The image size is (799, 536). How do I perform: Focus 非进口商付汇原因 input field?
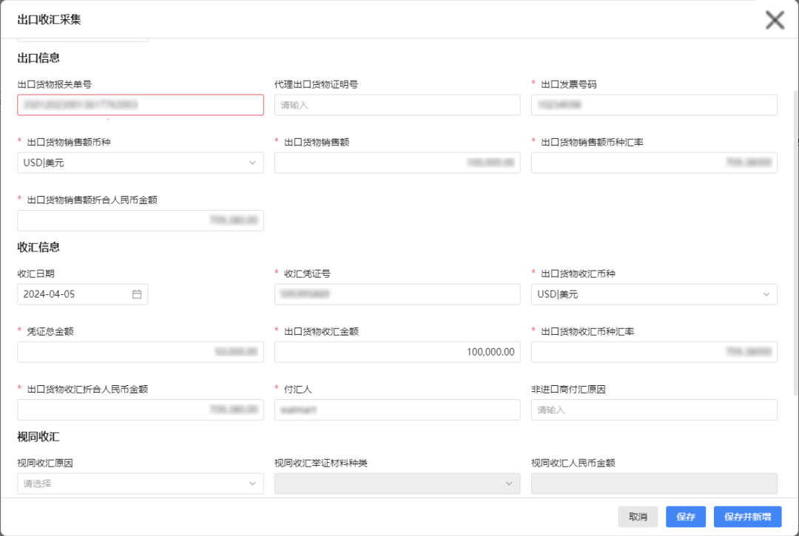[654, 410]
